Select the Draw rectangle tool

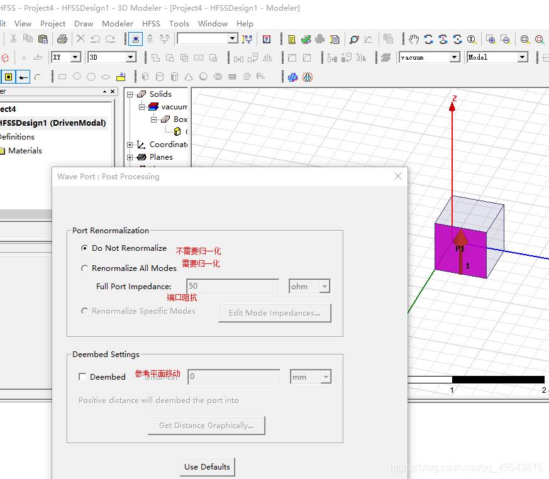pos(62,77)
